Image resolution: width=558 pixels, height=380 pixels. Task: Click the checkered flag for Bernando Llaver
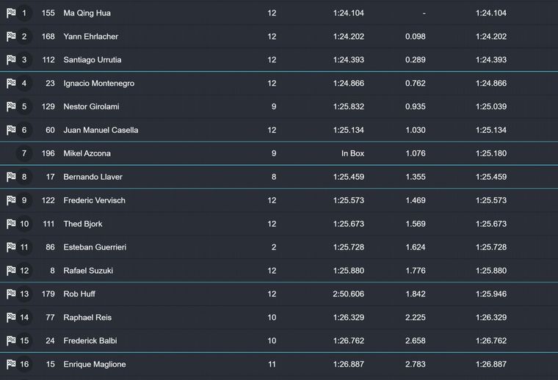pyautogui.click(x=11, y=177)
